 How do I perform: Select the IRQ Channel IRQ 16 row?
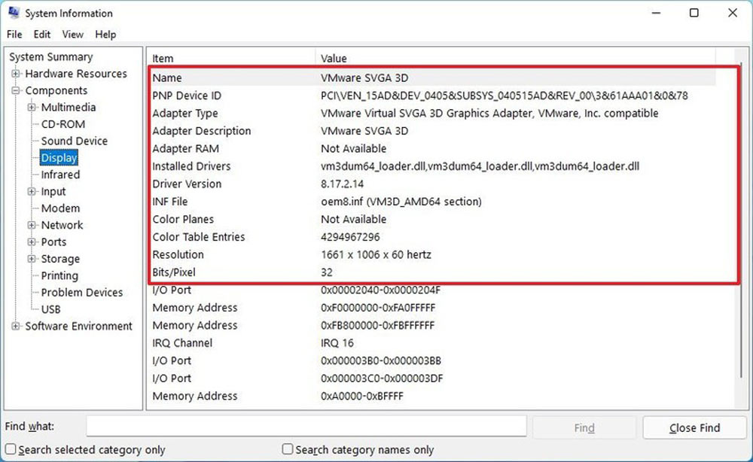(431, 343)
